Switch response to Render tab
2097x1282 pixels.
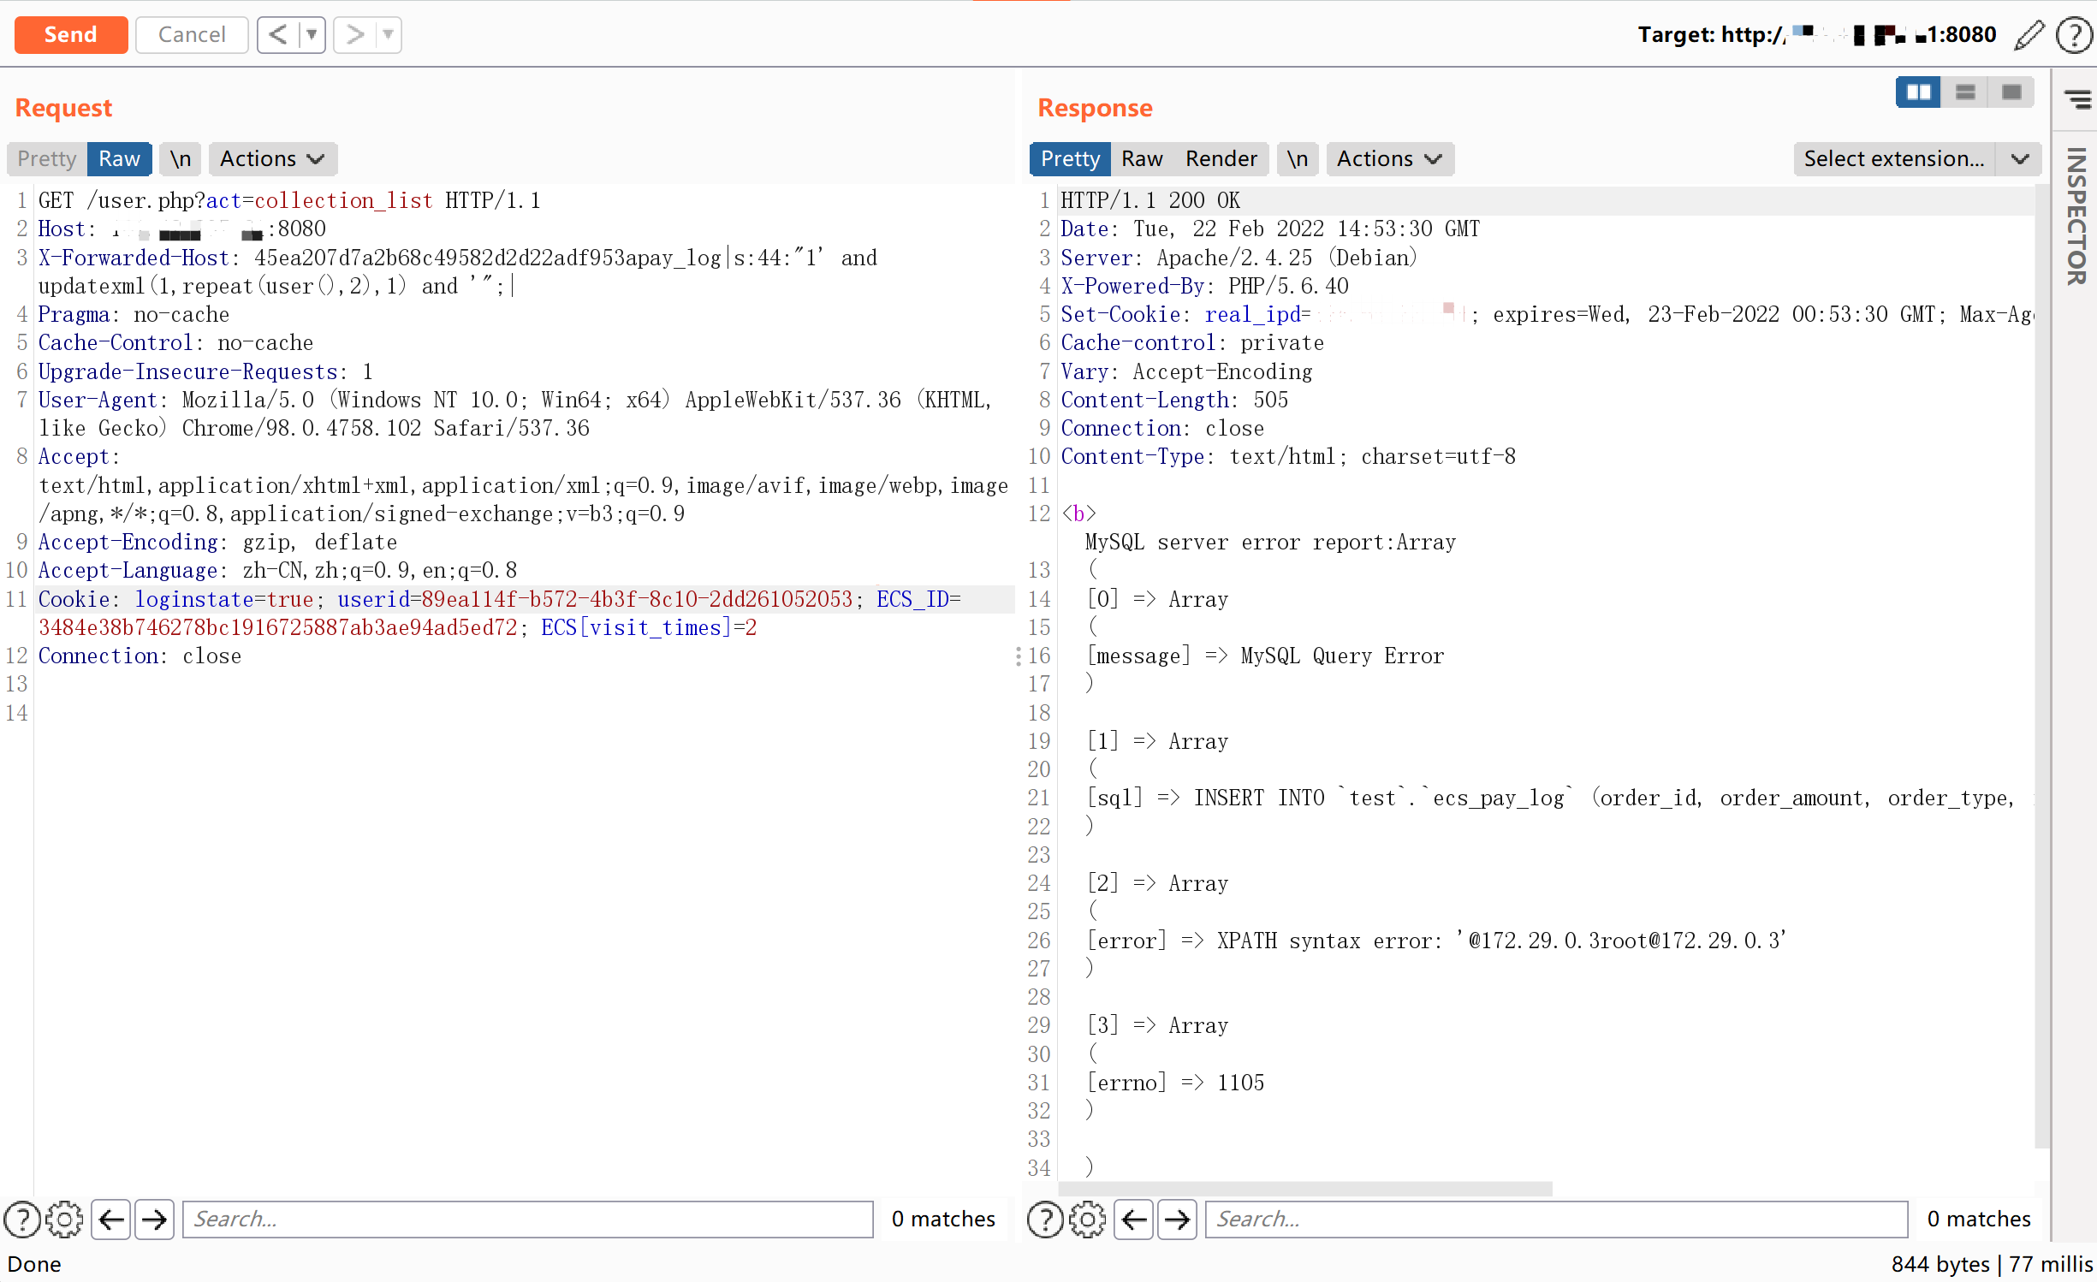[1221, 159]
